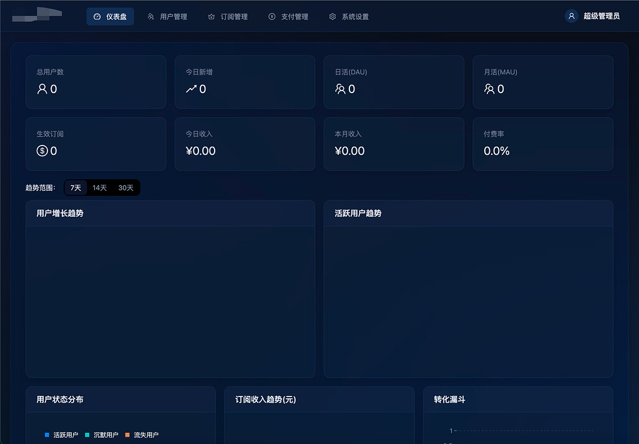Click the user management people icon

[x=151, y=17]
